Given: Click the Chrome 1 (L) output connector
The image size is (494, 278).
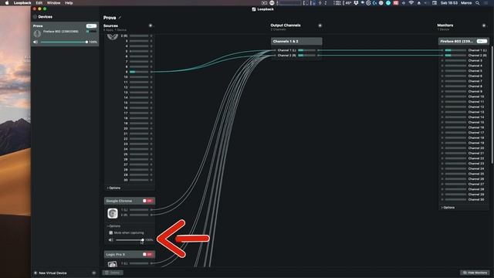Looking at the screenshot, I should click(x=151, y=209).
